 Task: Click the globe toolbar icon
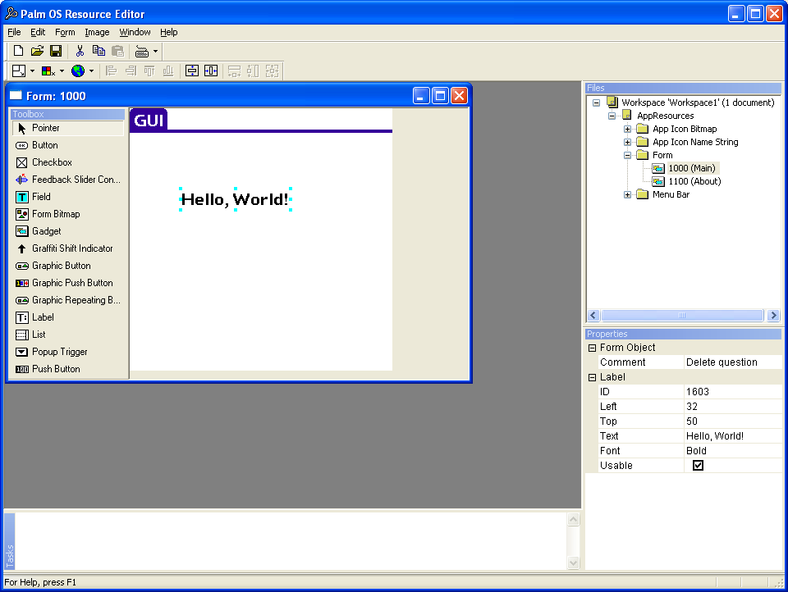(78, 71)
